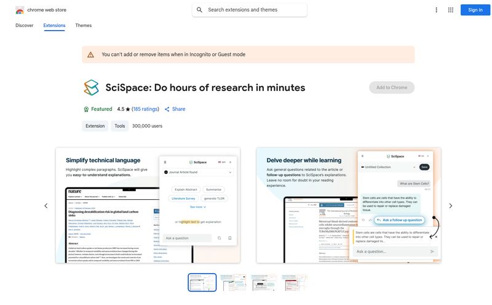Click the rating star icon
The width and height of the screenshot is (492, 305).
(128, 109)
